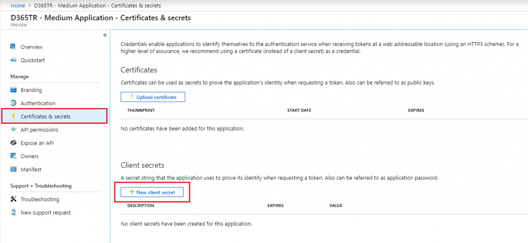The height and width of the screenshot is (243, 528).
Task: Click the VALUE column header
Action: (x=336, y=205)
